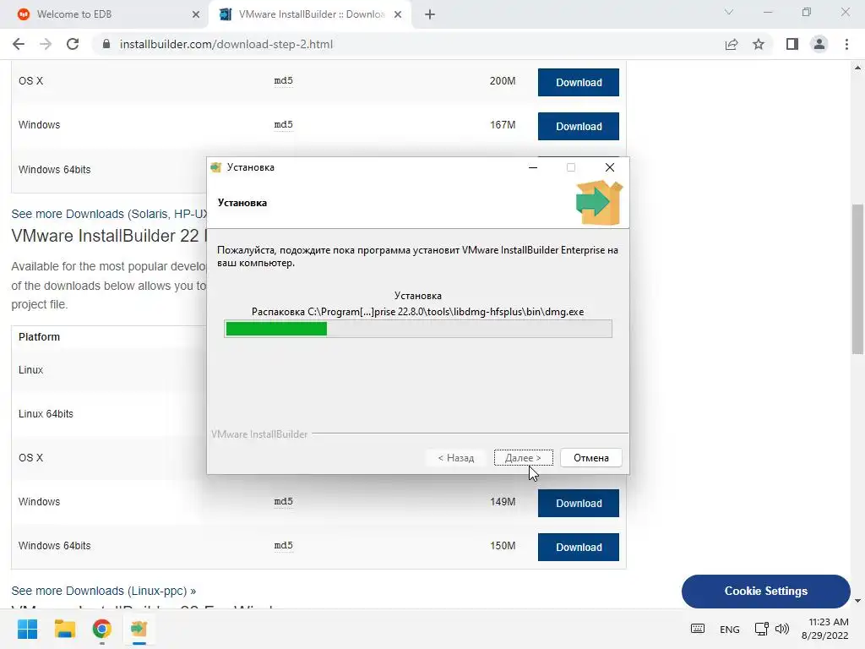
Task: Share this page via share icon
Action: pyautogui.click(x=732, y=44)
